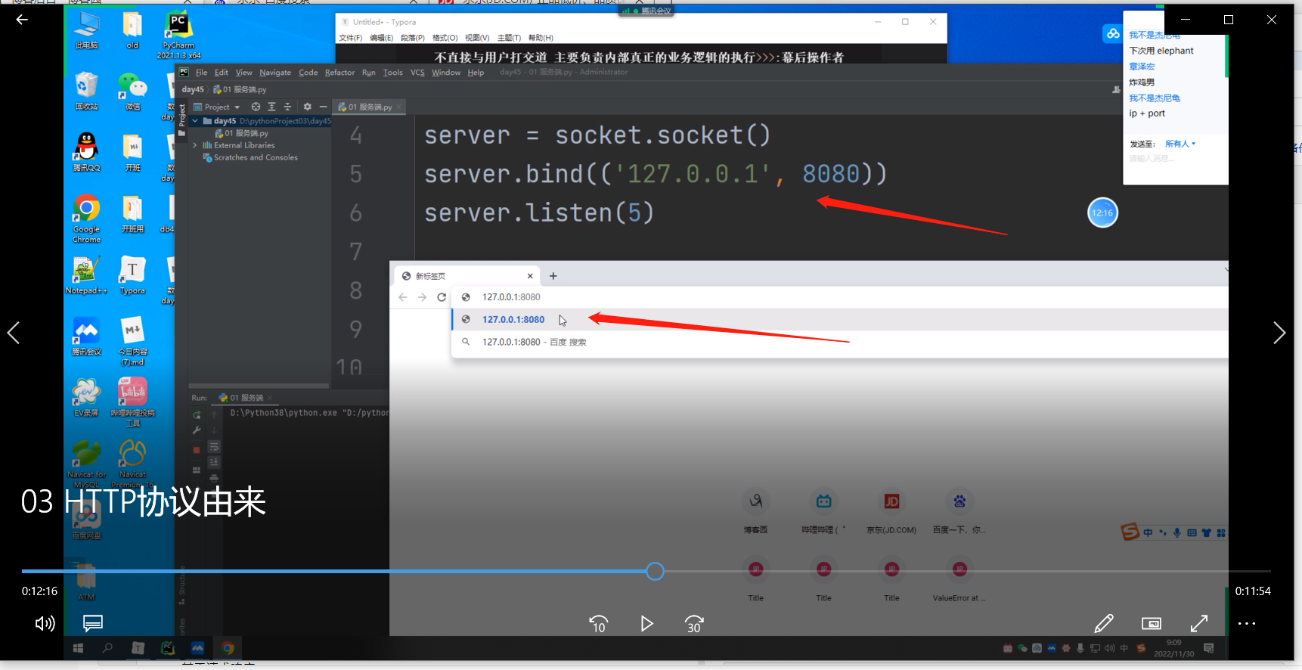Collapse the day45 project folder
The height and width of the screenshot is (670, 1302).
pos(195,121)
